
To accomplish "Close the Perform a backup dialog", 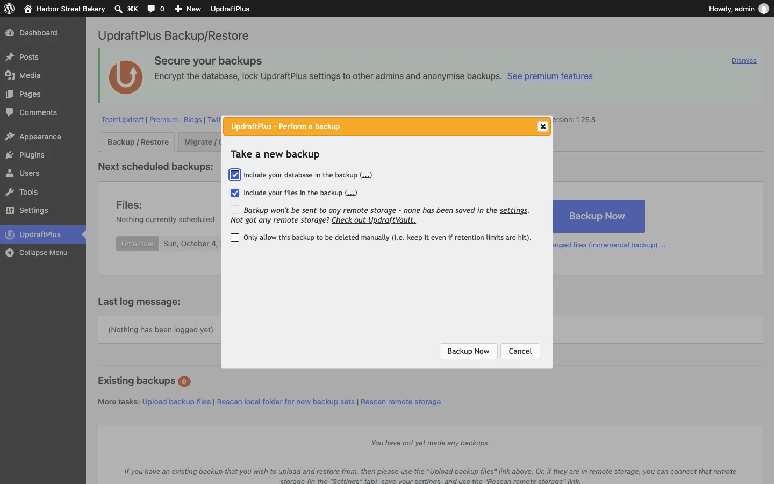I will coord(543,126).
